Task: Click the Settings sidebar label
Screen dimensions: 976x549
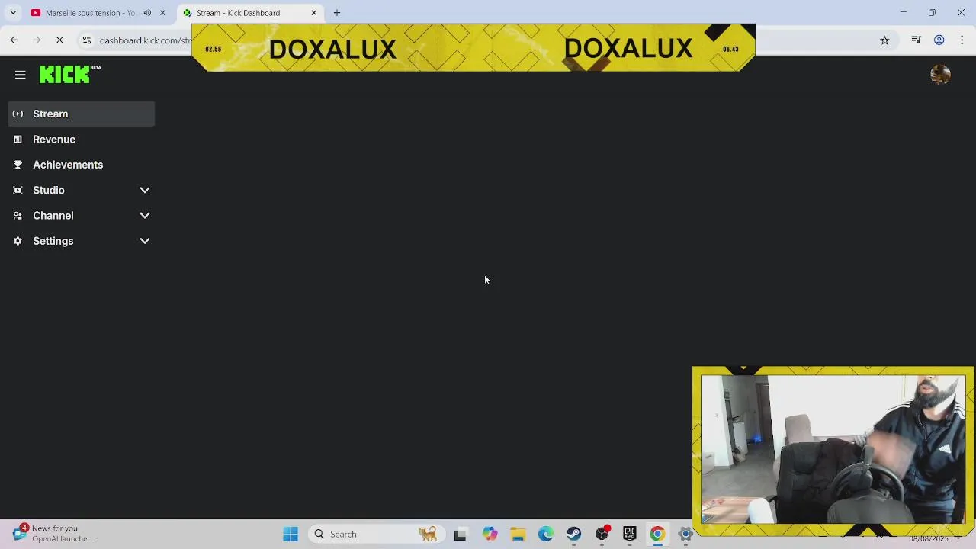Action: [53, 241]
